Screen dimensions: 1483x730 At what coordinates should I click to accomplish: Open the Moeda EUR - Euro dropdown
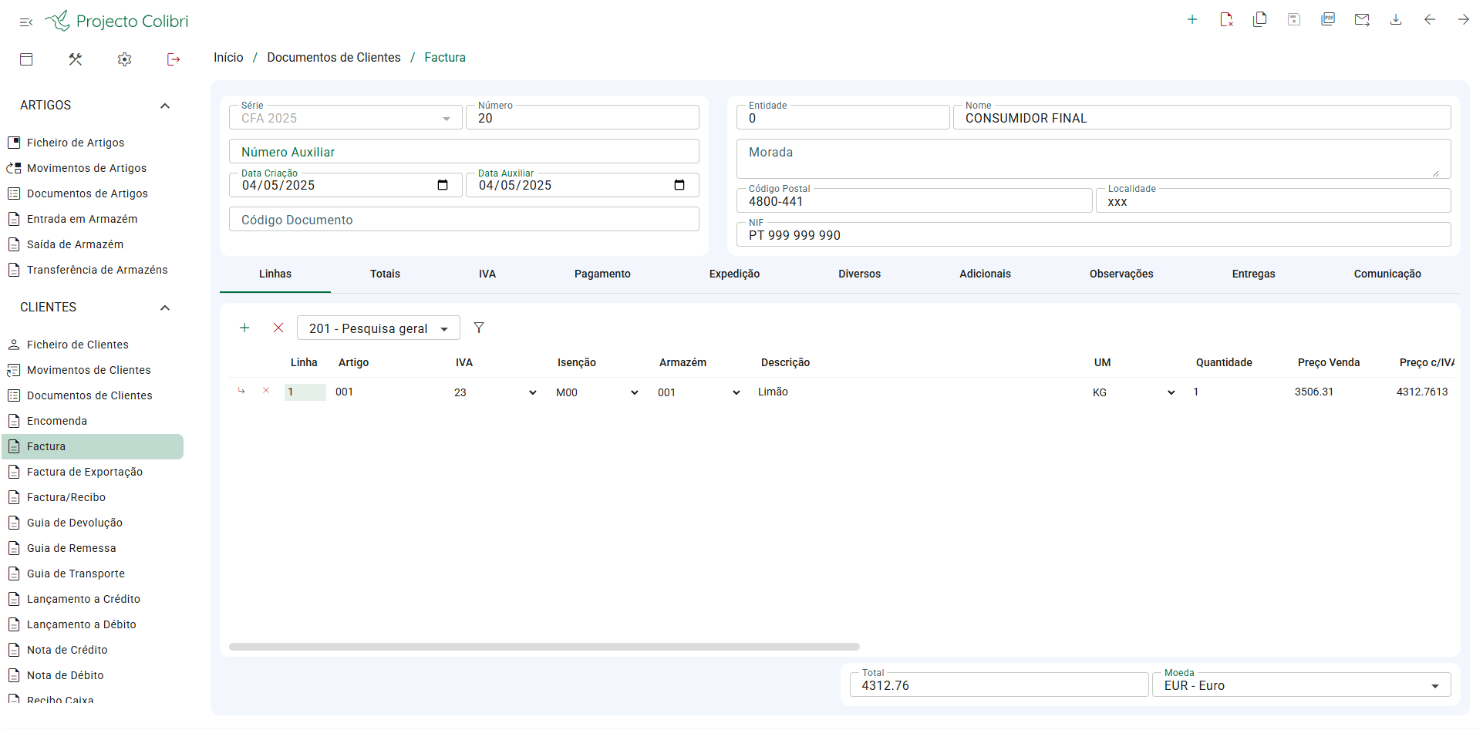1301,685
